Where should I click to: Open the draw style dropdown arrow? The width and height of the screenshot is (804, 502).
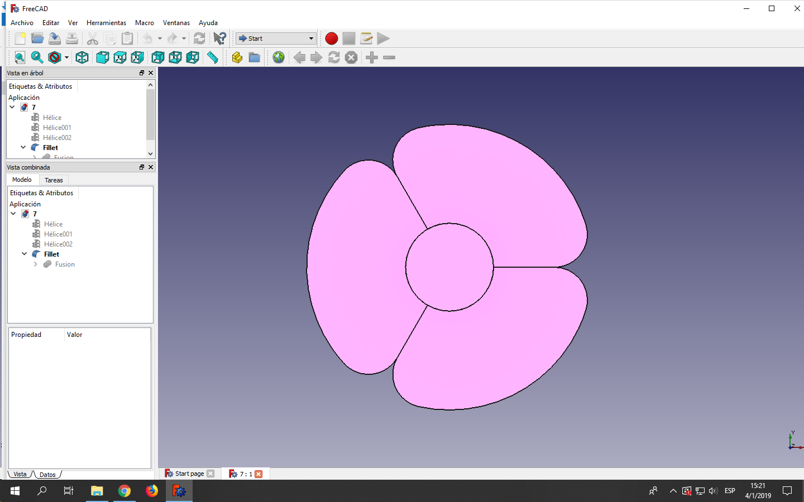[66, 57]
